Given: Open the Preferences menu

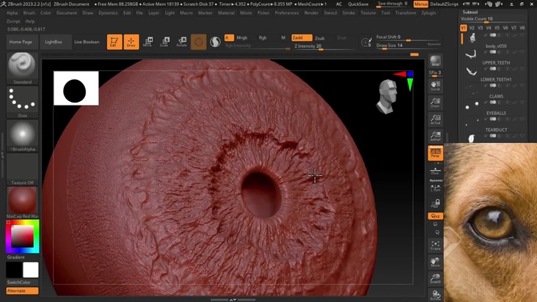Looking at the screenshot, I should coord(287,12).
